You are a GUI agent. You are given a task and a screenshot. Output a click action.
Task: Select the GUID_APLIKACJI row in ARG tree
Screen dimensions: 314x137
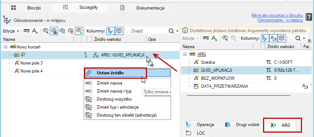(x=246, y=70)
